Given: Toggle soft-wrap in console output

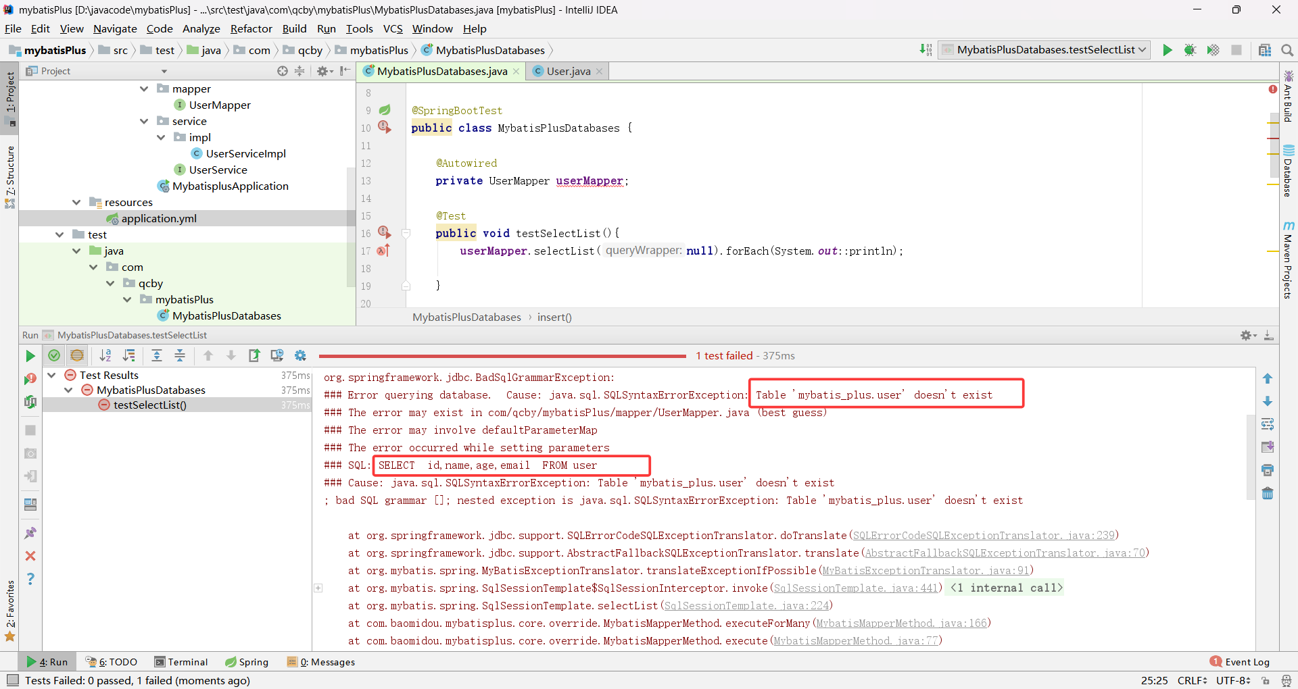Looking at the screenshot, I should [1268, 424].
